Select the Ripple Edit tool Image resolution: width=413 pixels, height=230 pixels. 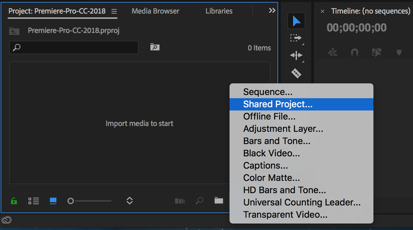click(x=296, y=56)
